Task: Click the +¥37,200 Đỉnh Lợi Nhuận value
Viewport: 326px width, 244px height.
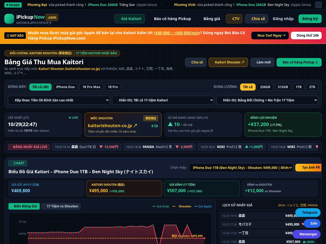Action: (x=258, y=124)
